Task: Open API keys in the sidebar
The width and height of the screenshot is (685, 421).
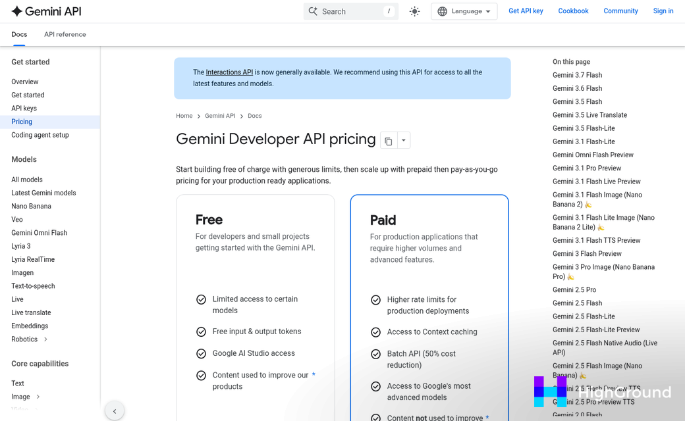Action: [24, 108]
